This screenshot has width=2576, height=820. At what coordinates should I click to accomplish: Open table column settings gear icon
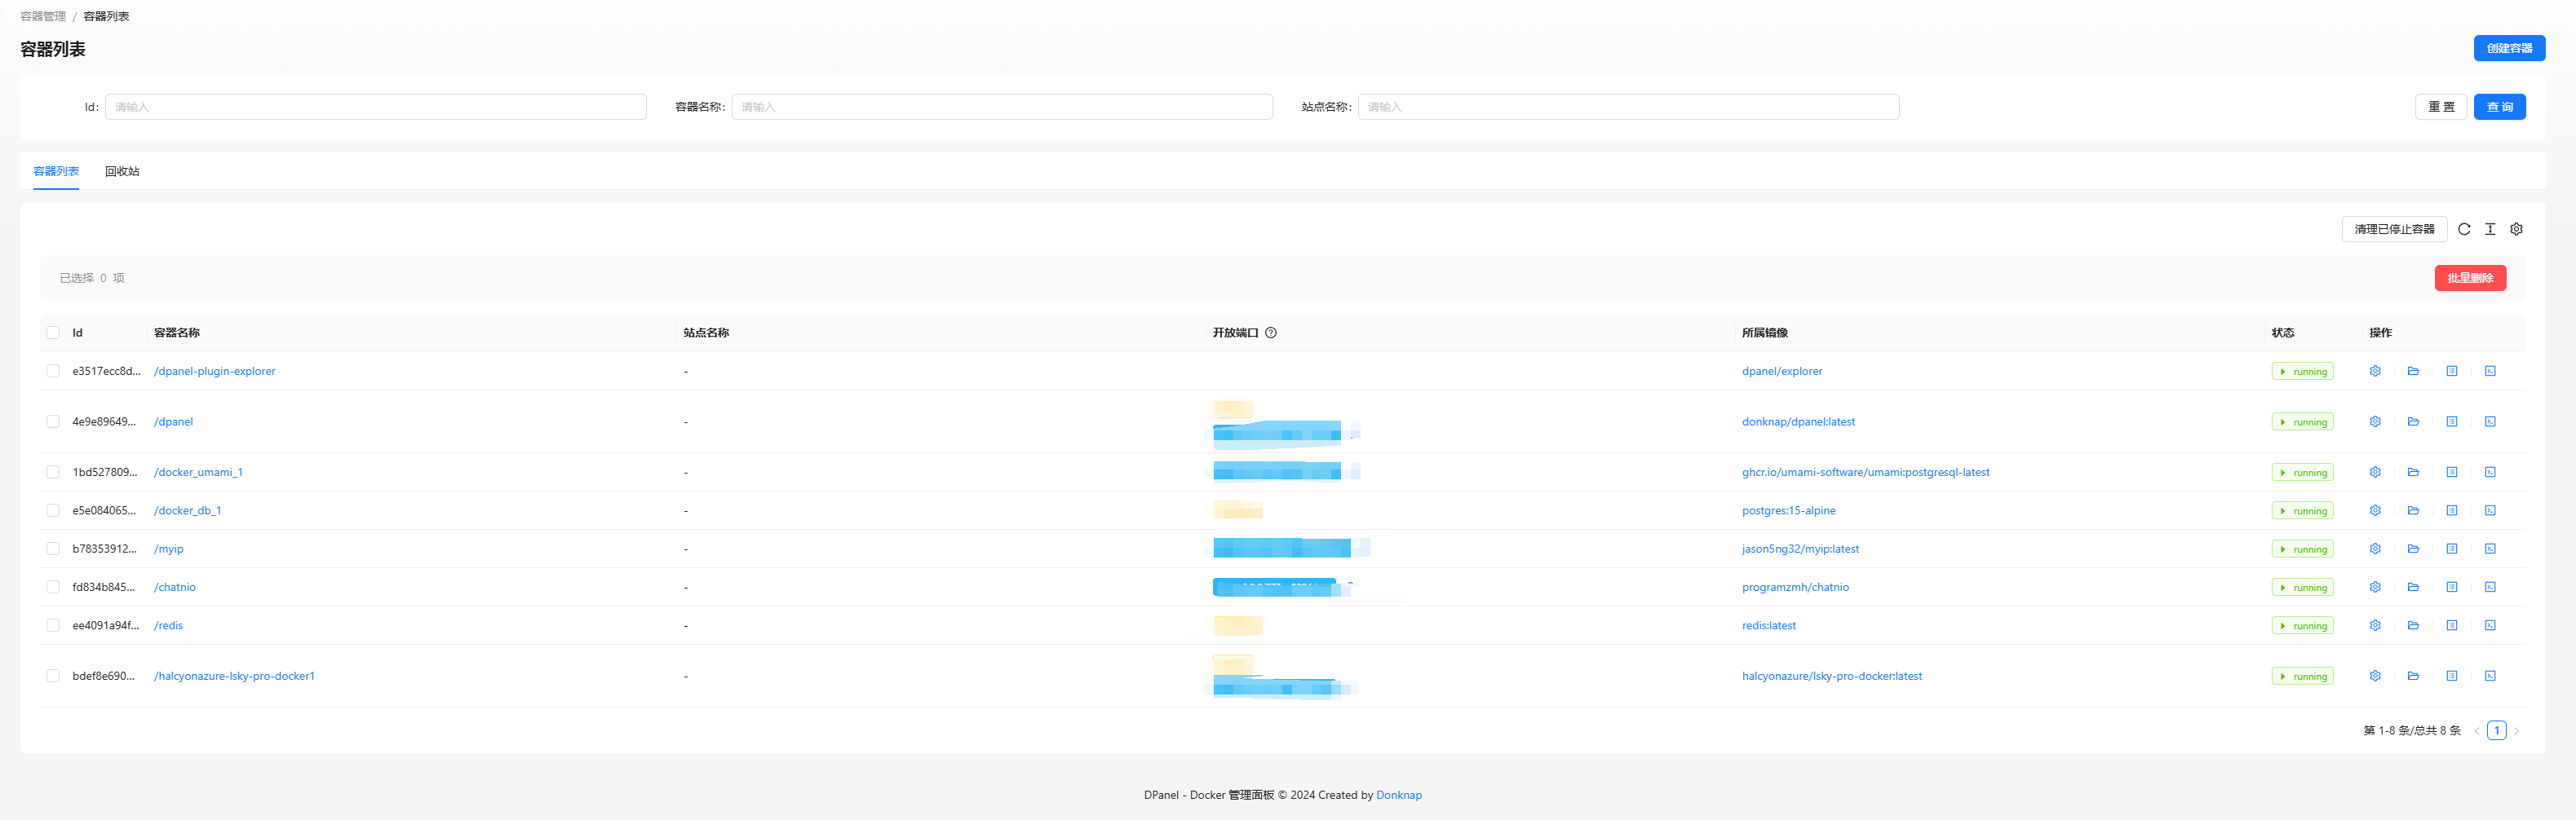(x=2516, y=229)
